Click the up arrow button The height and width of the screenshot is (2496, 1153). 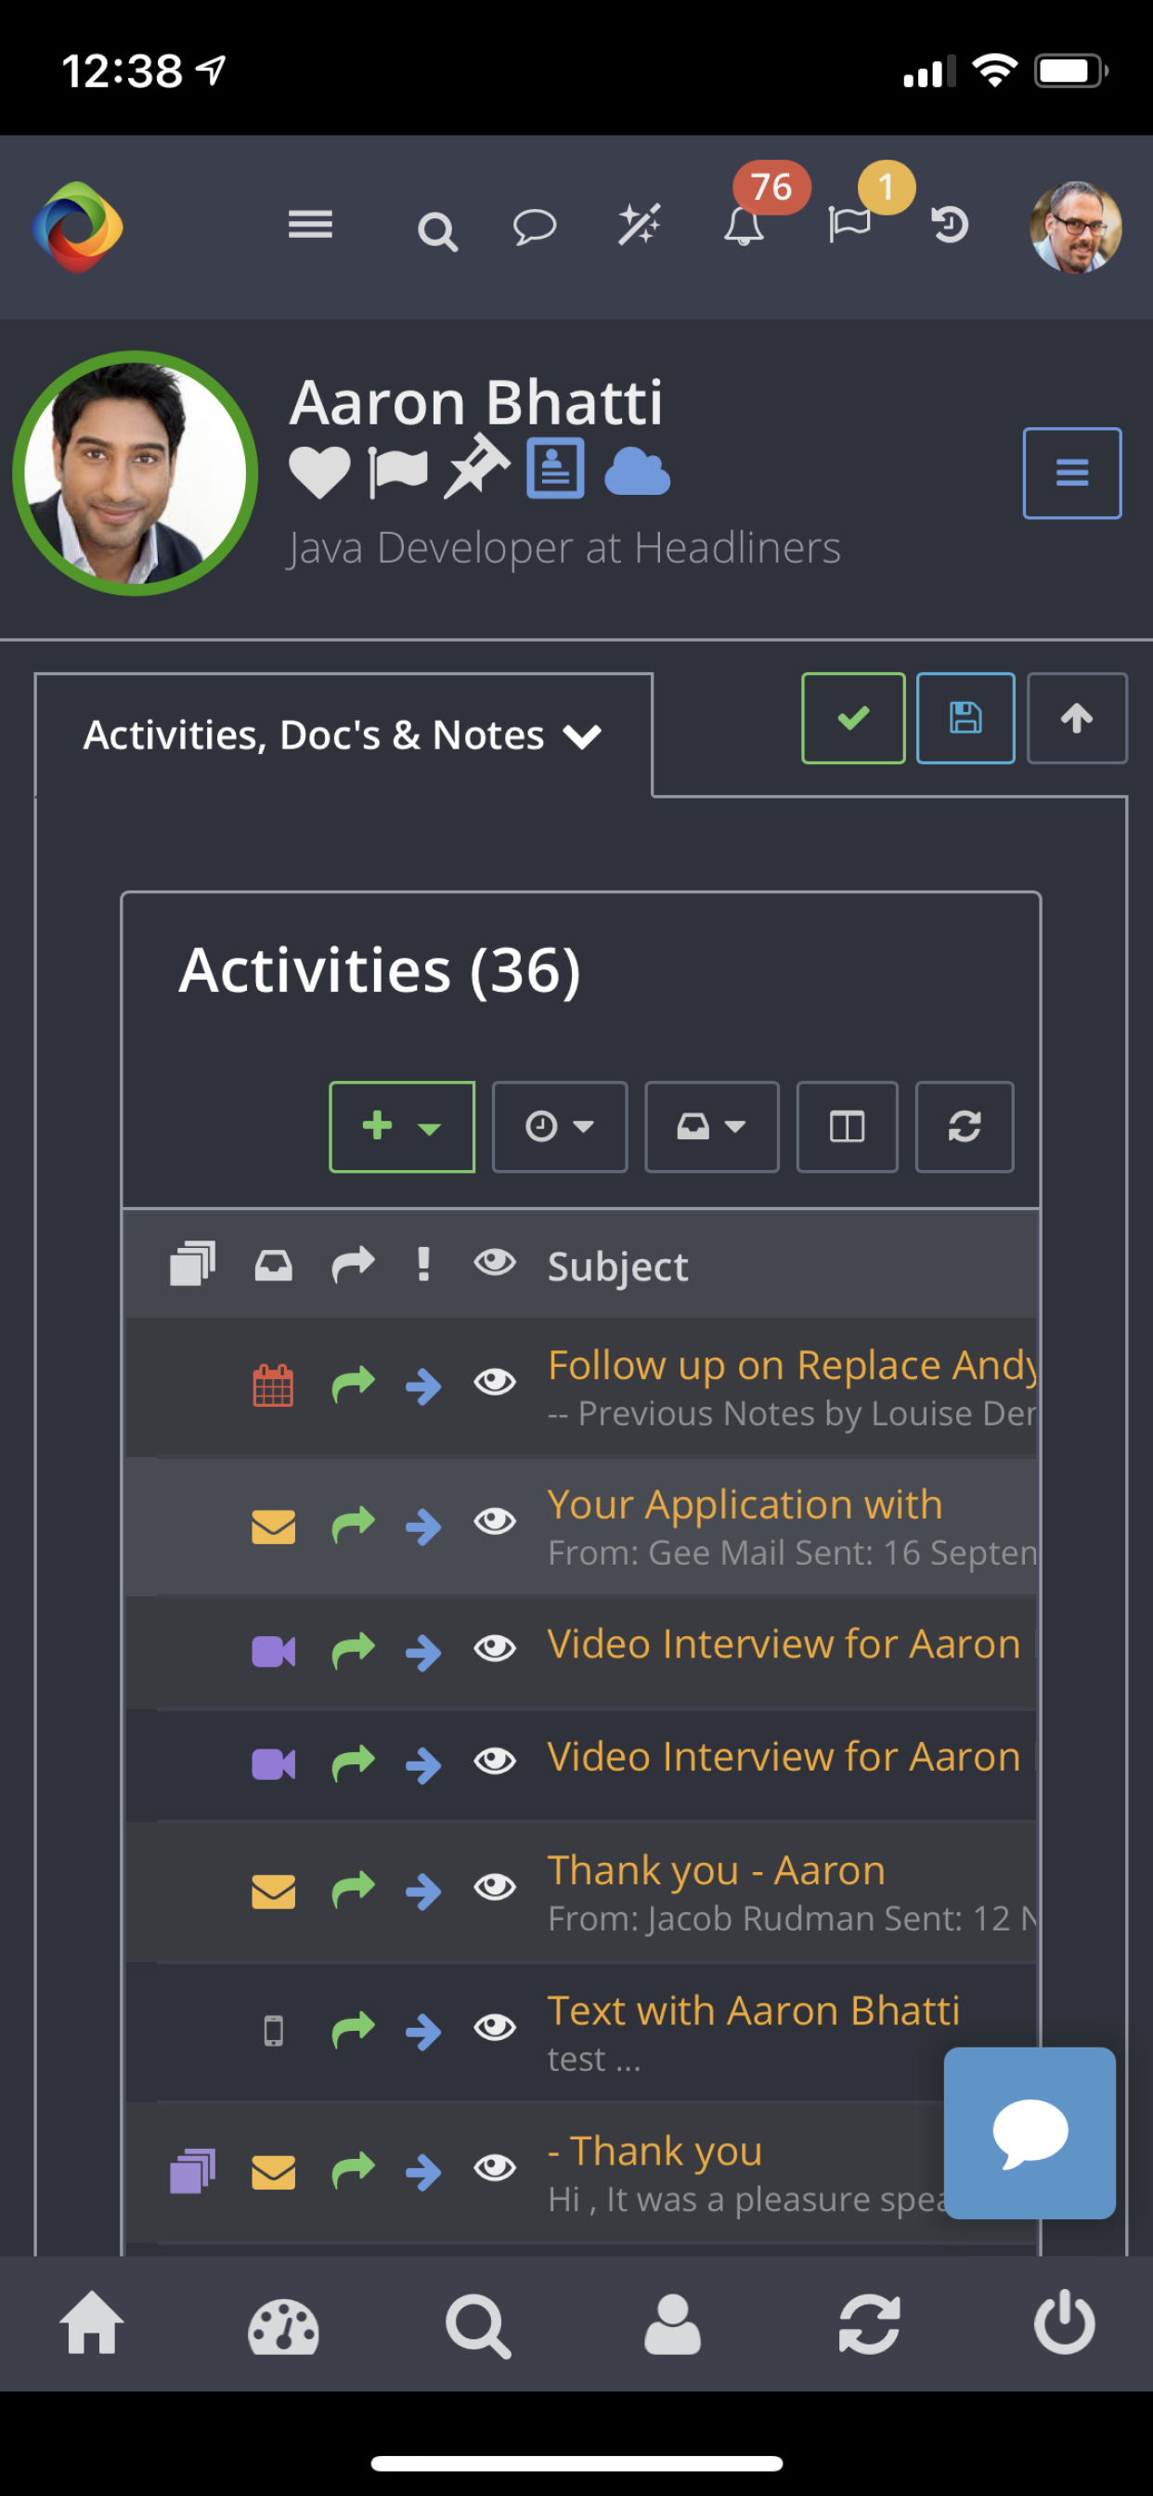click(1077, 718)
